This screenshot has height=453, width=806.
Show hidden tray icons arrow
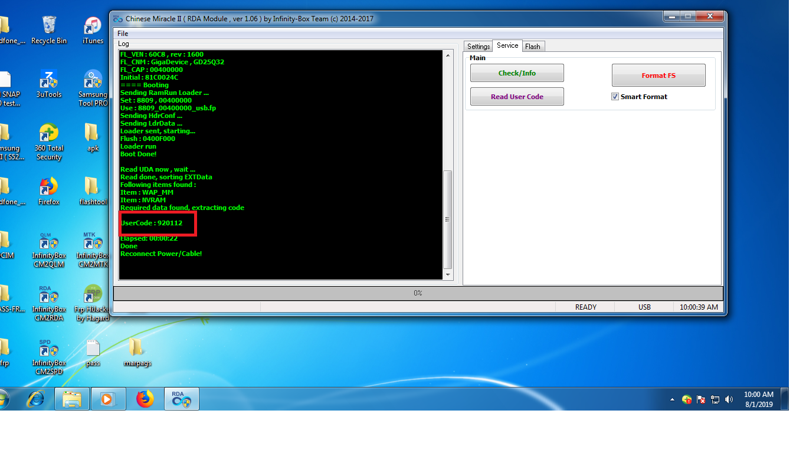click(x=672, y=399)
